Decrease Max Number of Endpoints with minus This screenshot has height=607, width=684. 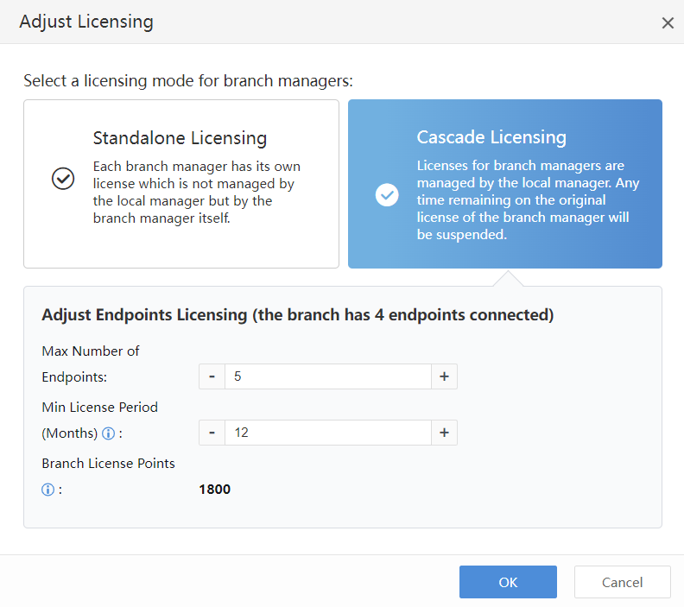[x=212, y=376]
